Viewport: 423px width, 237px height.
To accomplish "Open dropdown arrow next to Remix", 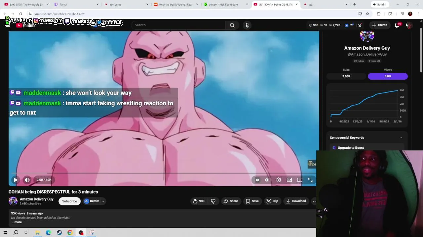I will [x=103, y=201].
